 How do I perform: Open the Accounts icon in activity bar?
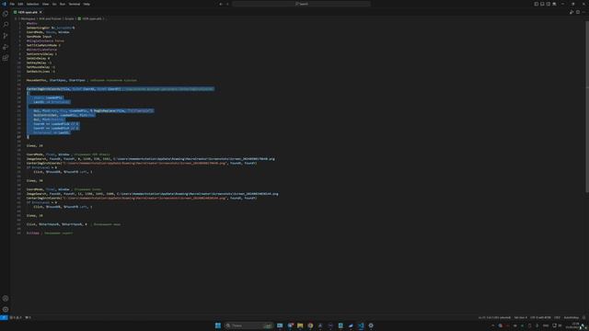pyautogui.click(x=6, y=298)
